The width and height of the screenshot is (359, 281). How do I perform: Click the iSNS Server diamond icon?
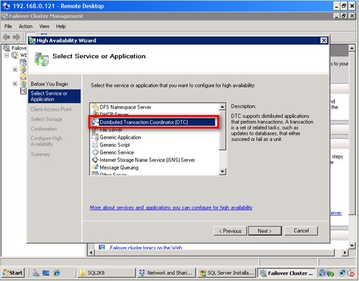click(95, 160)
